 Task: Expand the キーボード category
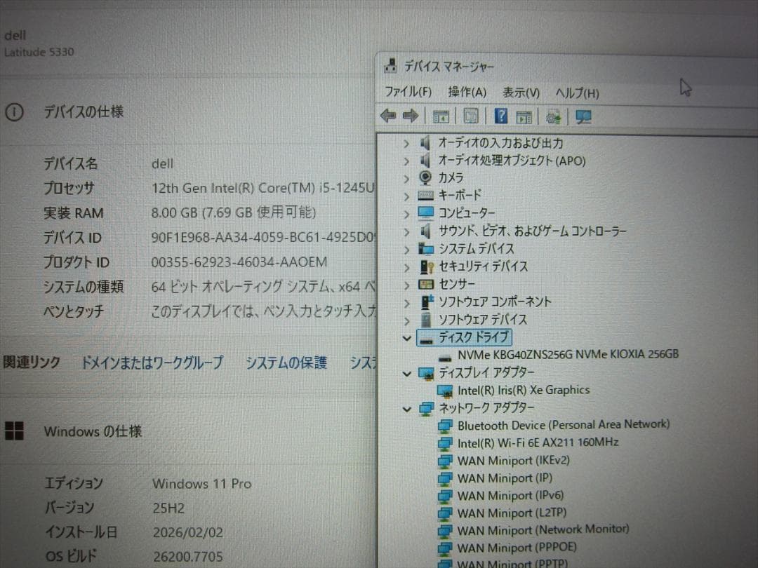point(407,196)
